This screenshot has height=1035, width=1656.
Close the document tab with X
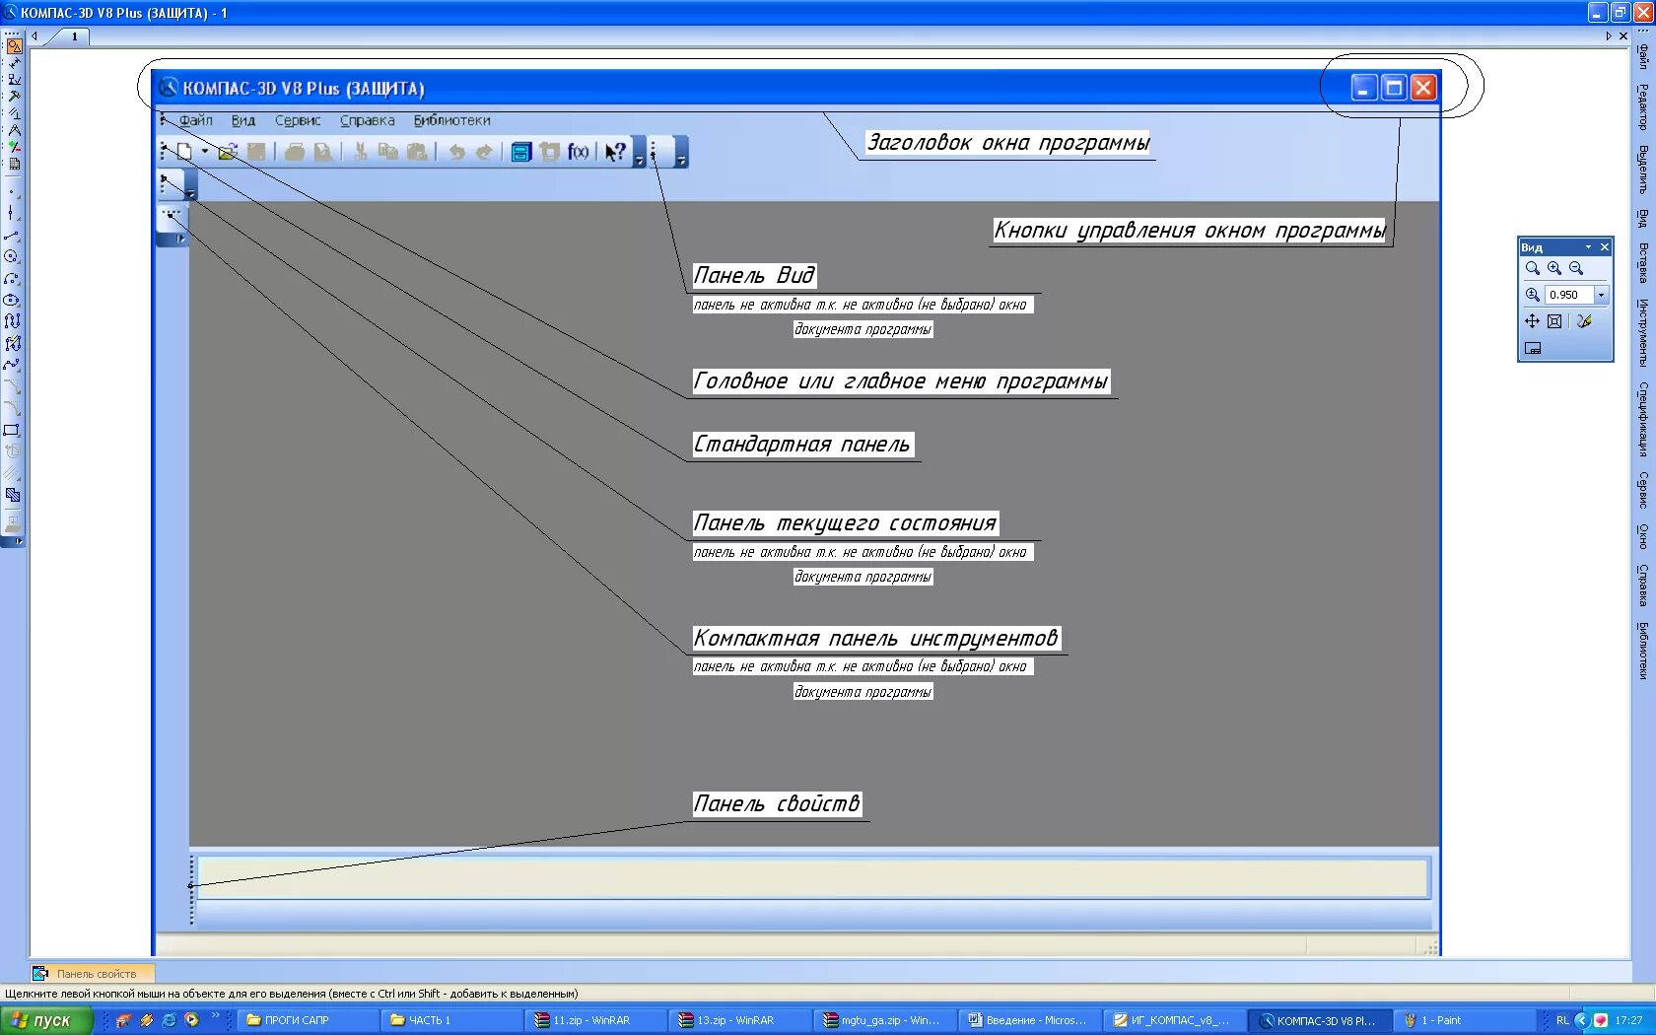coord(1623,36)
